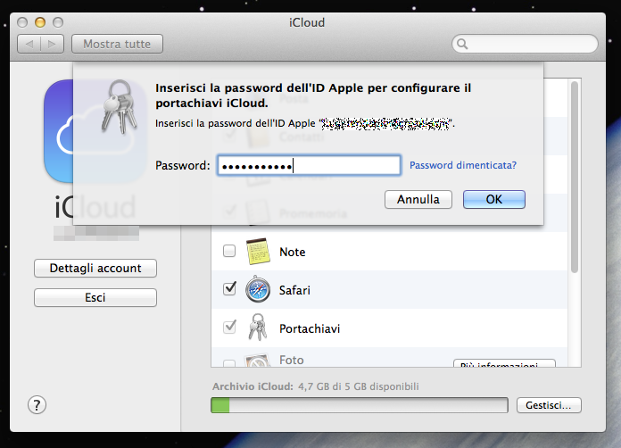Click the keychain keys icon in dialog
The width and height of the screenshot is (621, 448).
pos(120,107)
